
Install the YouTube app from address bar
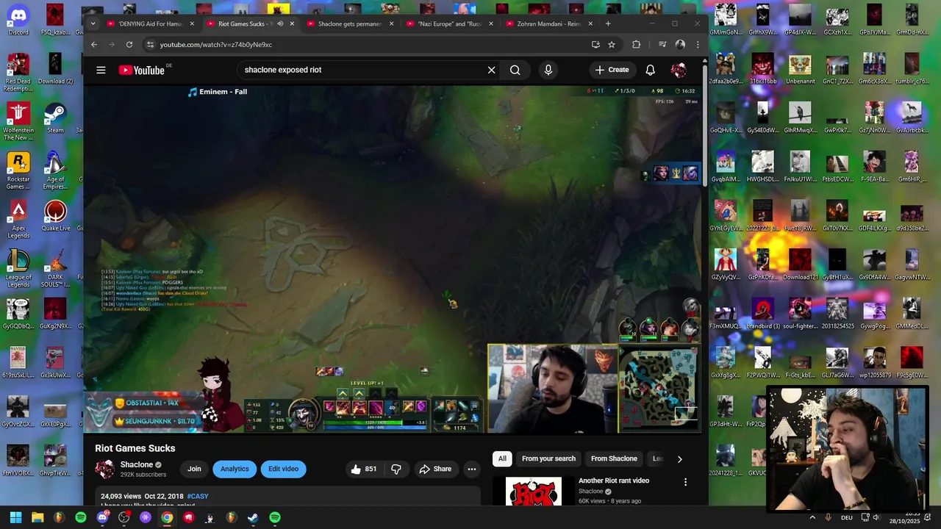coord(595,44)
